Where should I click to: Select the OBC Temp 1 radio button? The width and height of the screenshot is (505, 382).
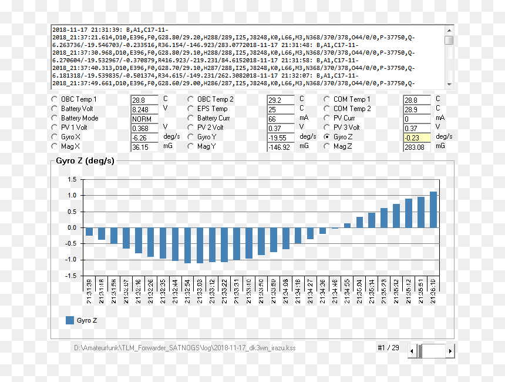(x=55, y=99)
